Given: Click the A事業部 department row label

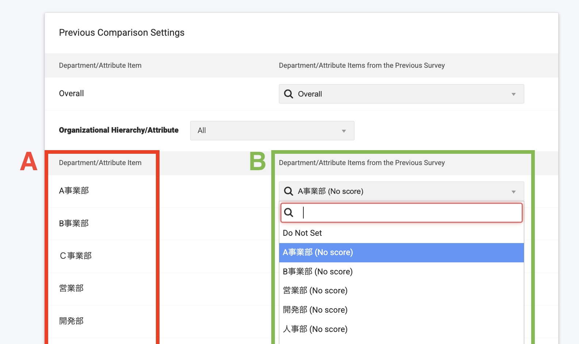Looking at the screenshot, I should 74,191.
